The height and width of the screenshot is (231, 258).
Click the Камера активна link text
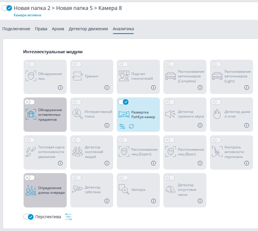pos(27,15)
